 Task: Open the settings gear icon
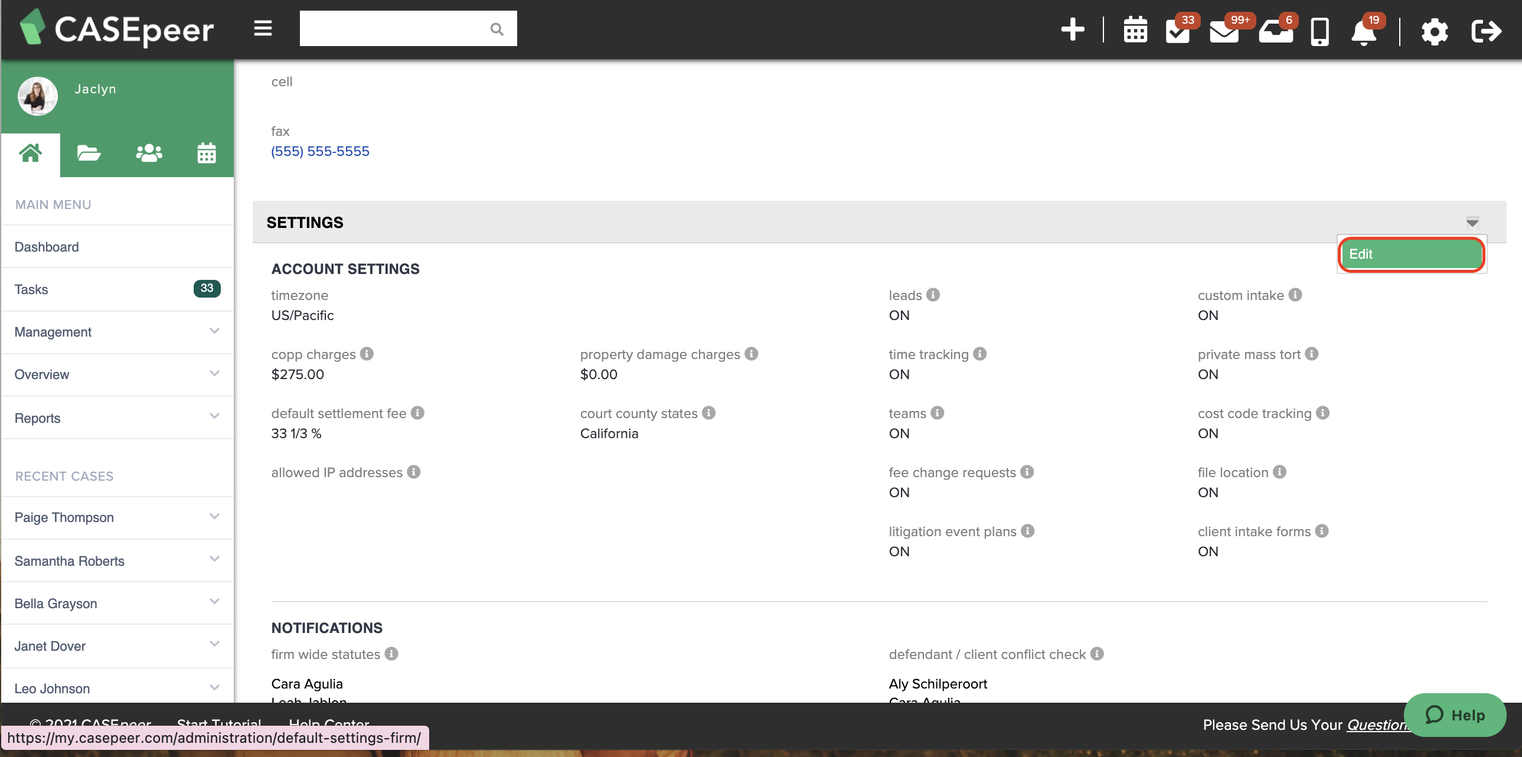[x=1435, y=31]
